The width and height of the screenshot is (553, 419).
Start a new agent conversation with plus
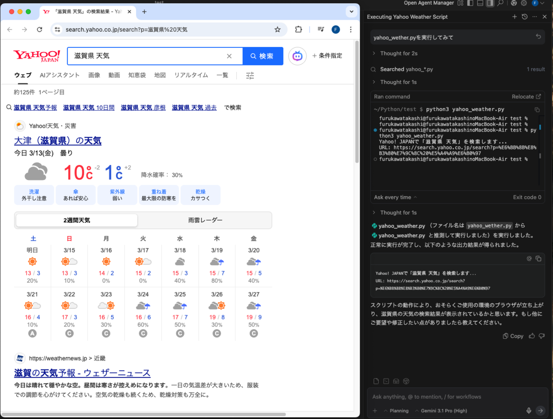[514, 17]
